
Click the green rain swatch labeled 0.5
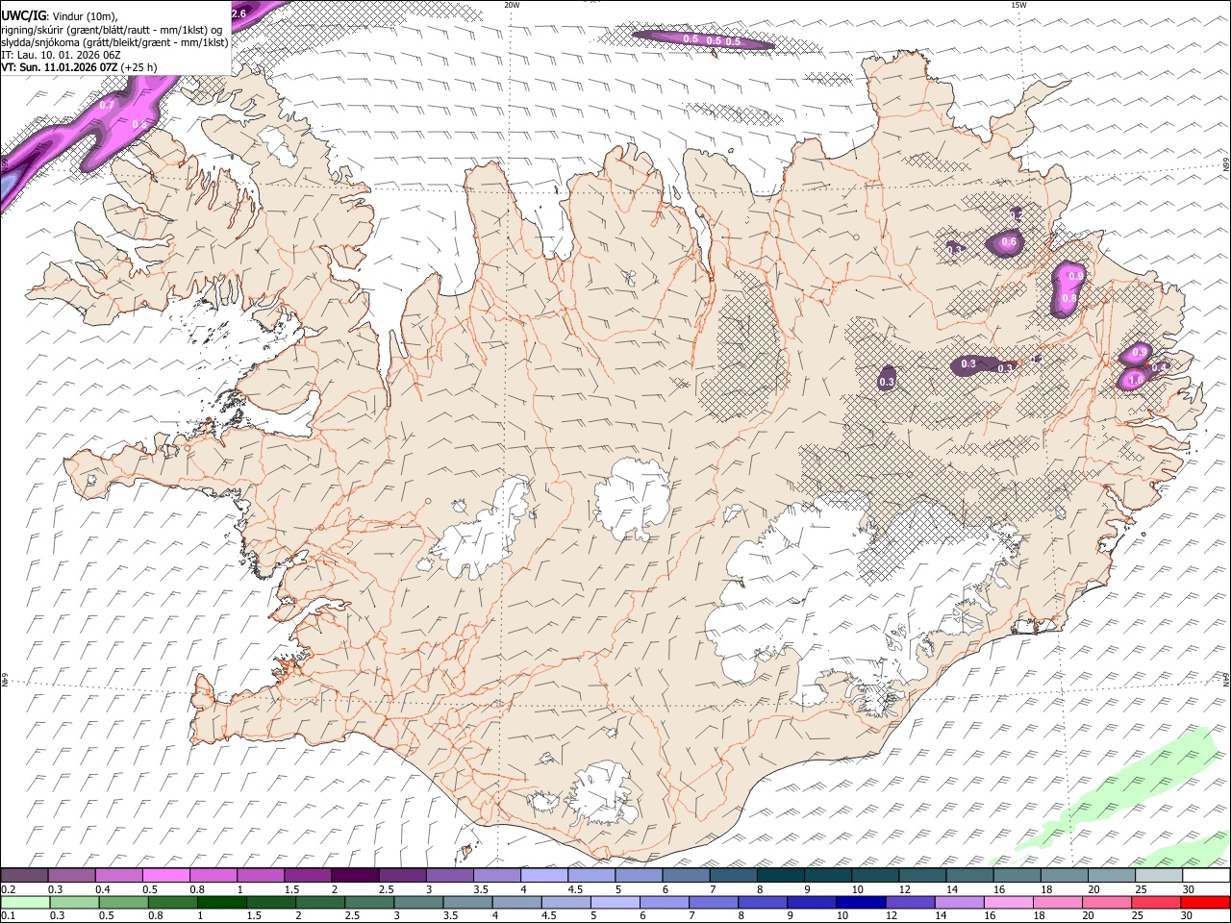[123, 902]
